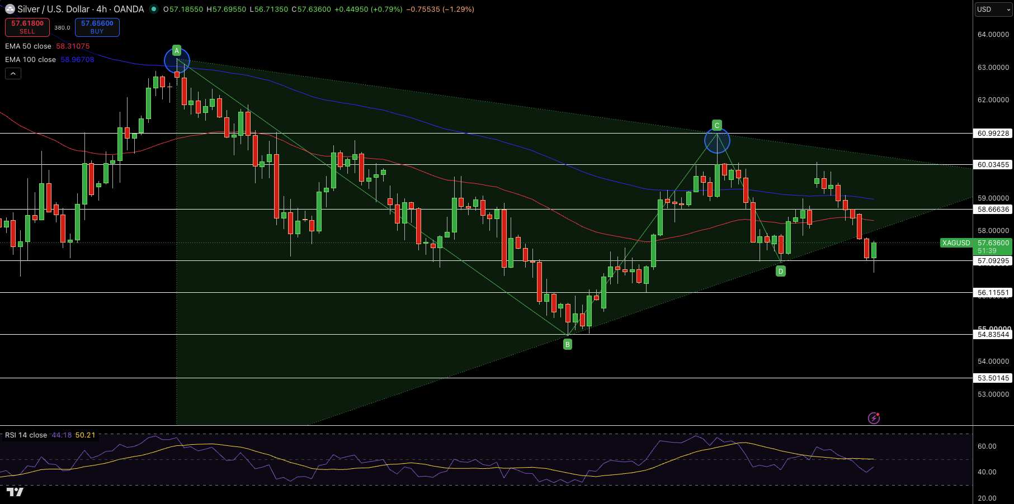Viewport: 1014px width, 504px height.
Task: Select the RSI 14 close indicator label
Action: pos(26,435)
